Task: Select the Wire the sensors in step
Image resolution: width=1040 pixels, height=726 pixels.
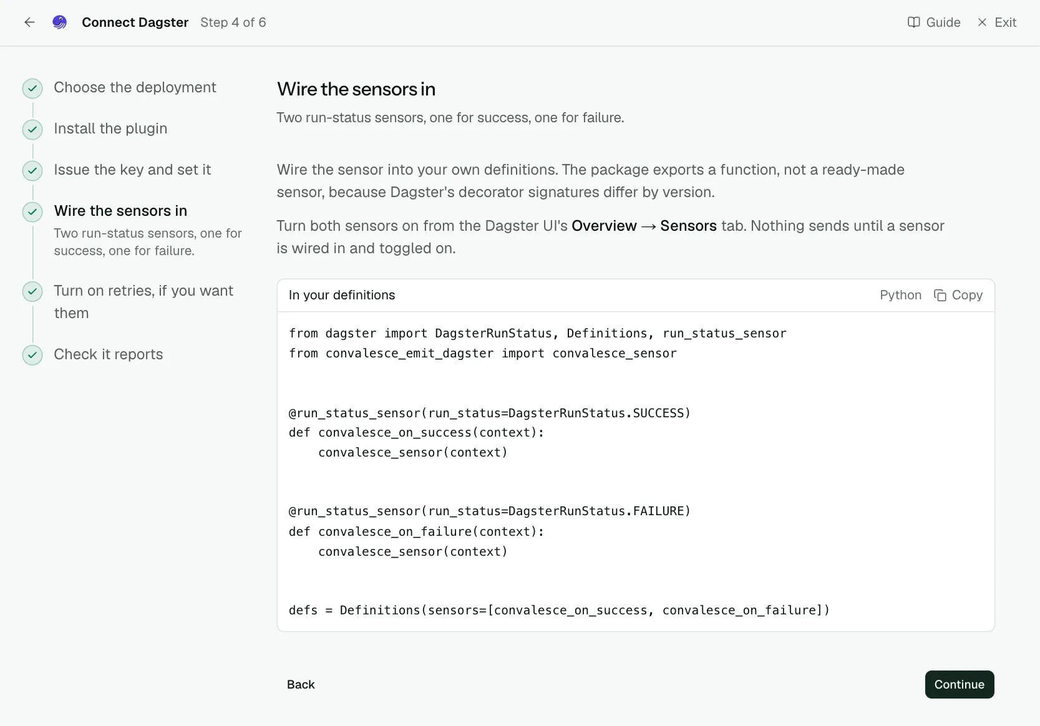Action: point(120,211)
